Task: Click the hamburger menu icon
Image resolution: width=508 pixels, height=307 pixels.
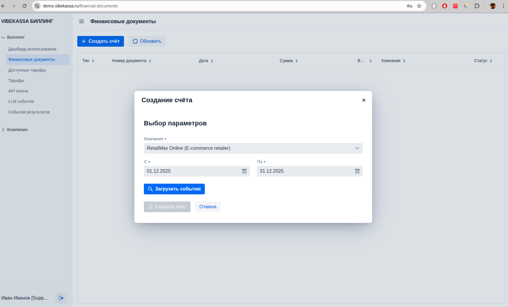Action: click(81, 21)
